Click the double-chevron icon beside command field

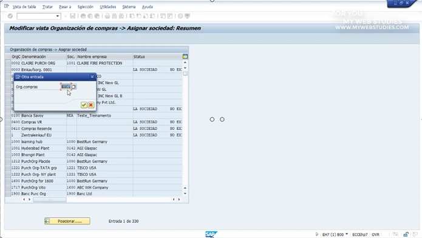(66, 16)
